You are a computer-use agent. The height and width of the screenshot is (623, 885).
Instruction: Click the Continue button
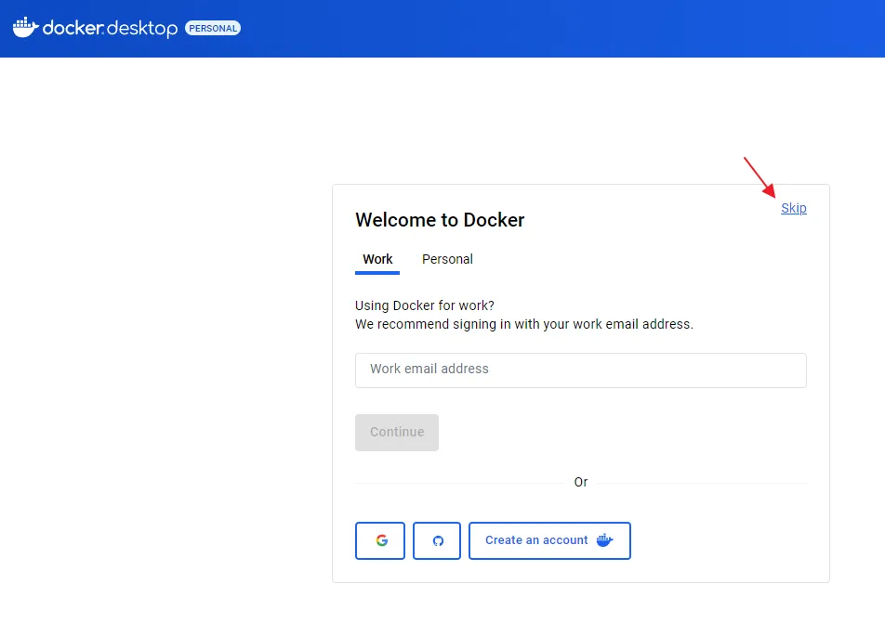pyautogui.click(x=397, y=433)
